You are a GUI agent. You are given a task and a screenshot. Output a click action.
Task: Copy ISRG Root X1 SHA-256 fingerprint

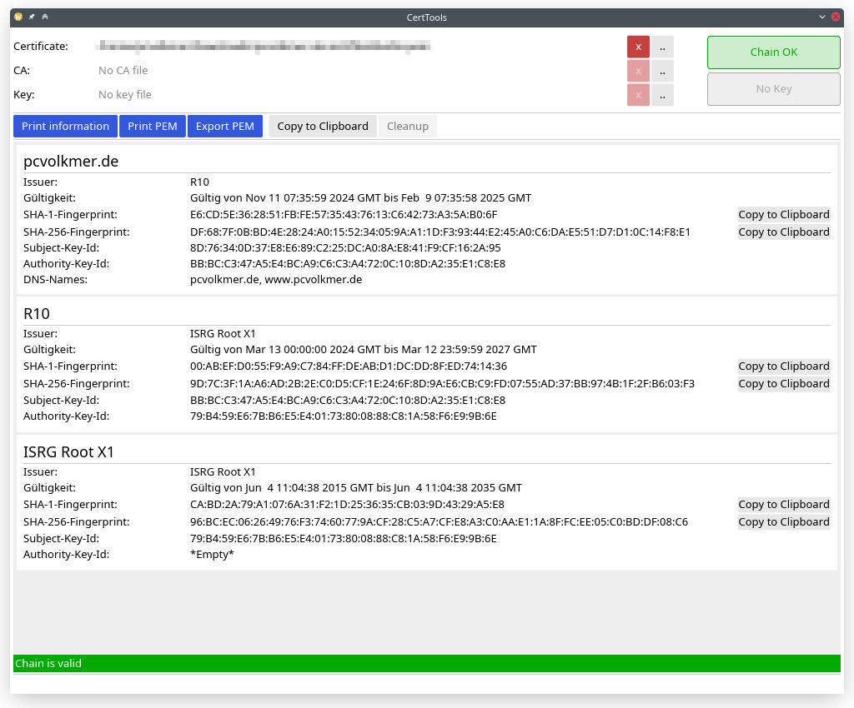pyautogui.click(x=783, y=521)
